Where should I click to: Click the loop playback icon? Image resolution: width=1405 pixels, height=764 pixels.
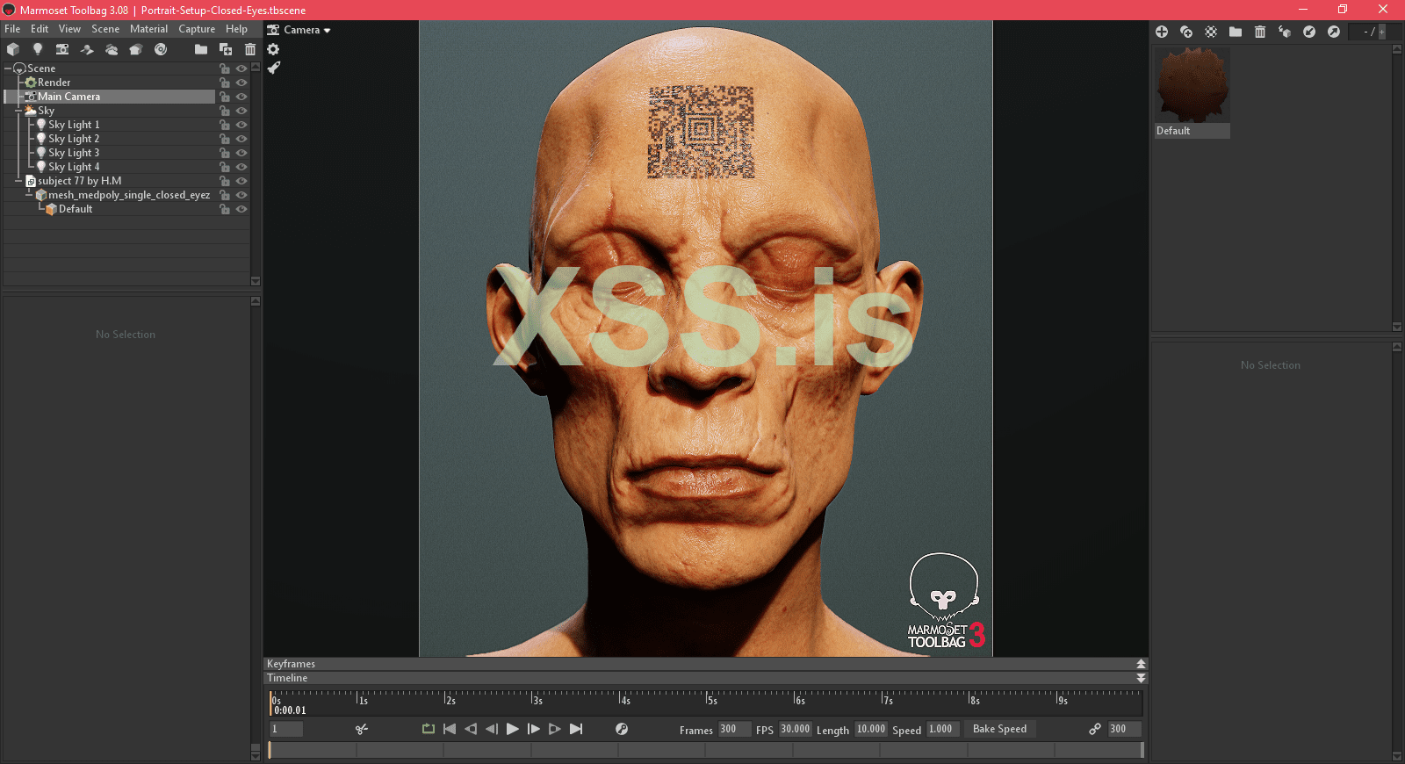tap(429, 729)
